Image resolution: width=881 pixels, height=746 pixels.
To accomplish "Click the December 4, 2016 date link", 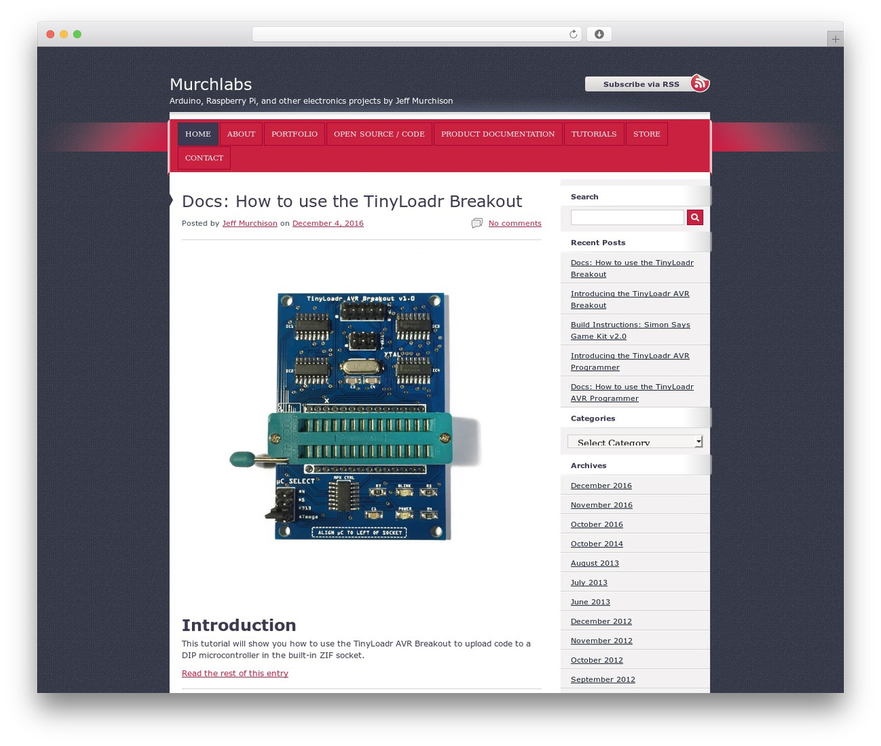I will (328, 223).
